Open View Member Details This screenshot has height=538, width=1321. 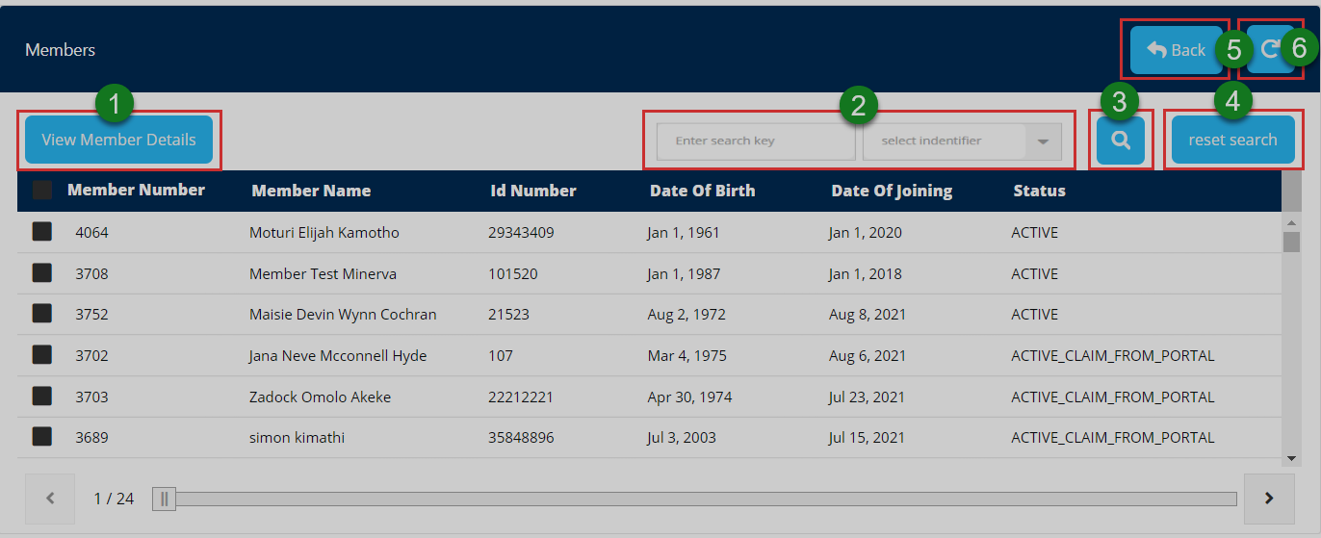(x=118, y=141)
